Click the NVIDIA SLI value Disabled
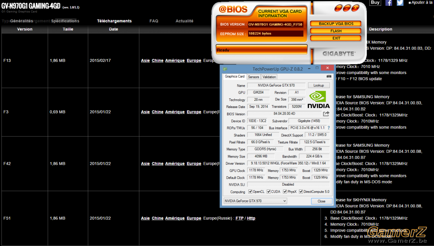Image resolution: width=434 pixels, height=246 pixels. [x=288, y=185]
